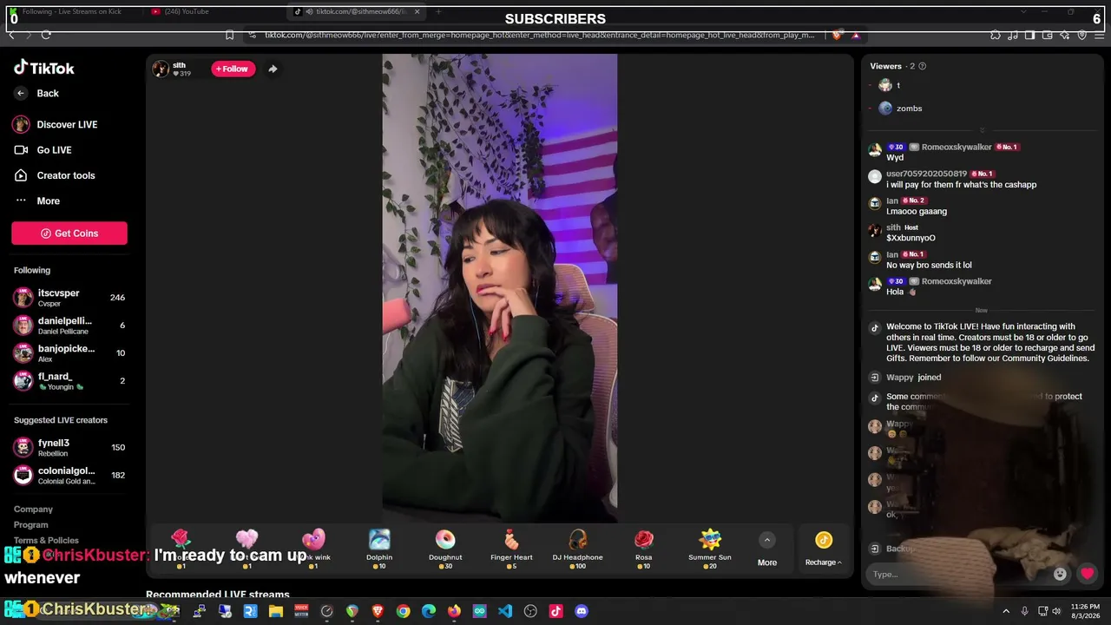The height and width of the screenshot is (625, 1111).
Task: Show hidden system tray icons
Action: tap(1006, 612)
